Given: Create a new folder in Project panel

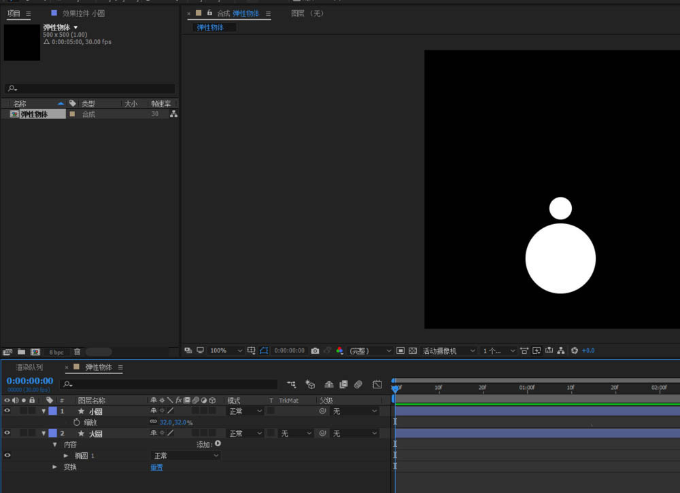Looking at the screenshot, I should click(21, 352).
